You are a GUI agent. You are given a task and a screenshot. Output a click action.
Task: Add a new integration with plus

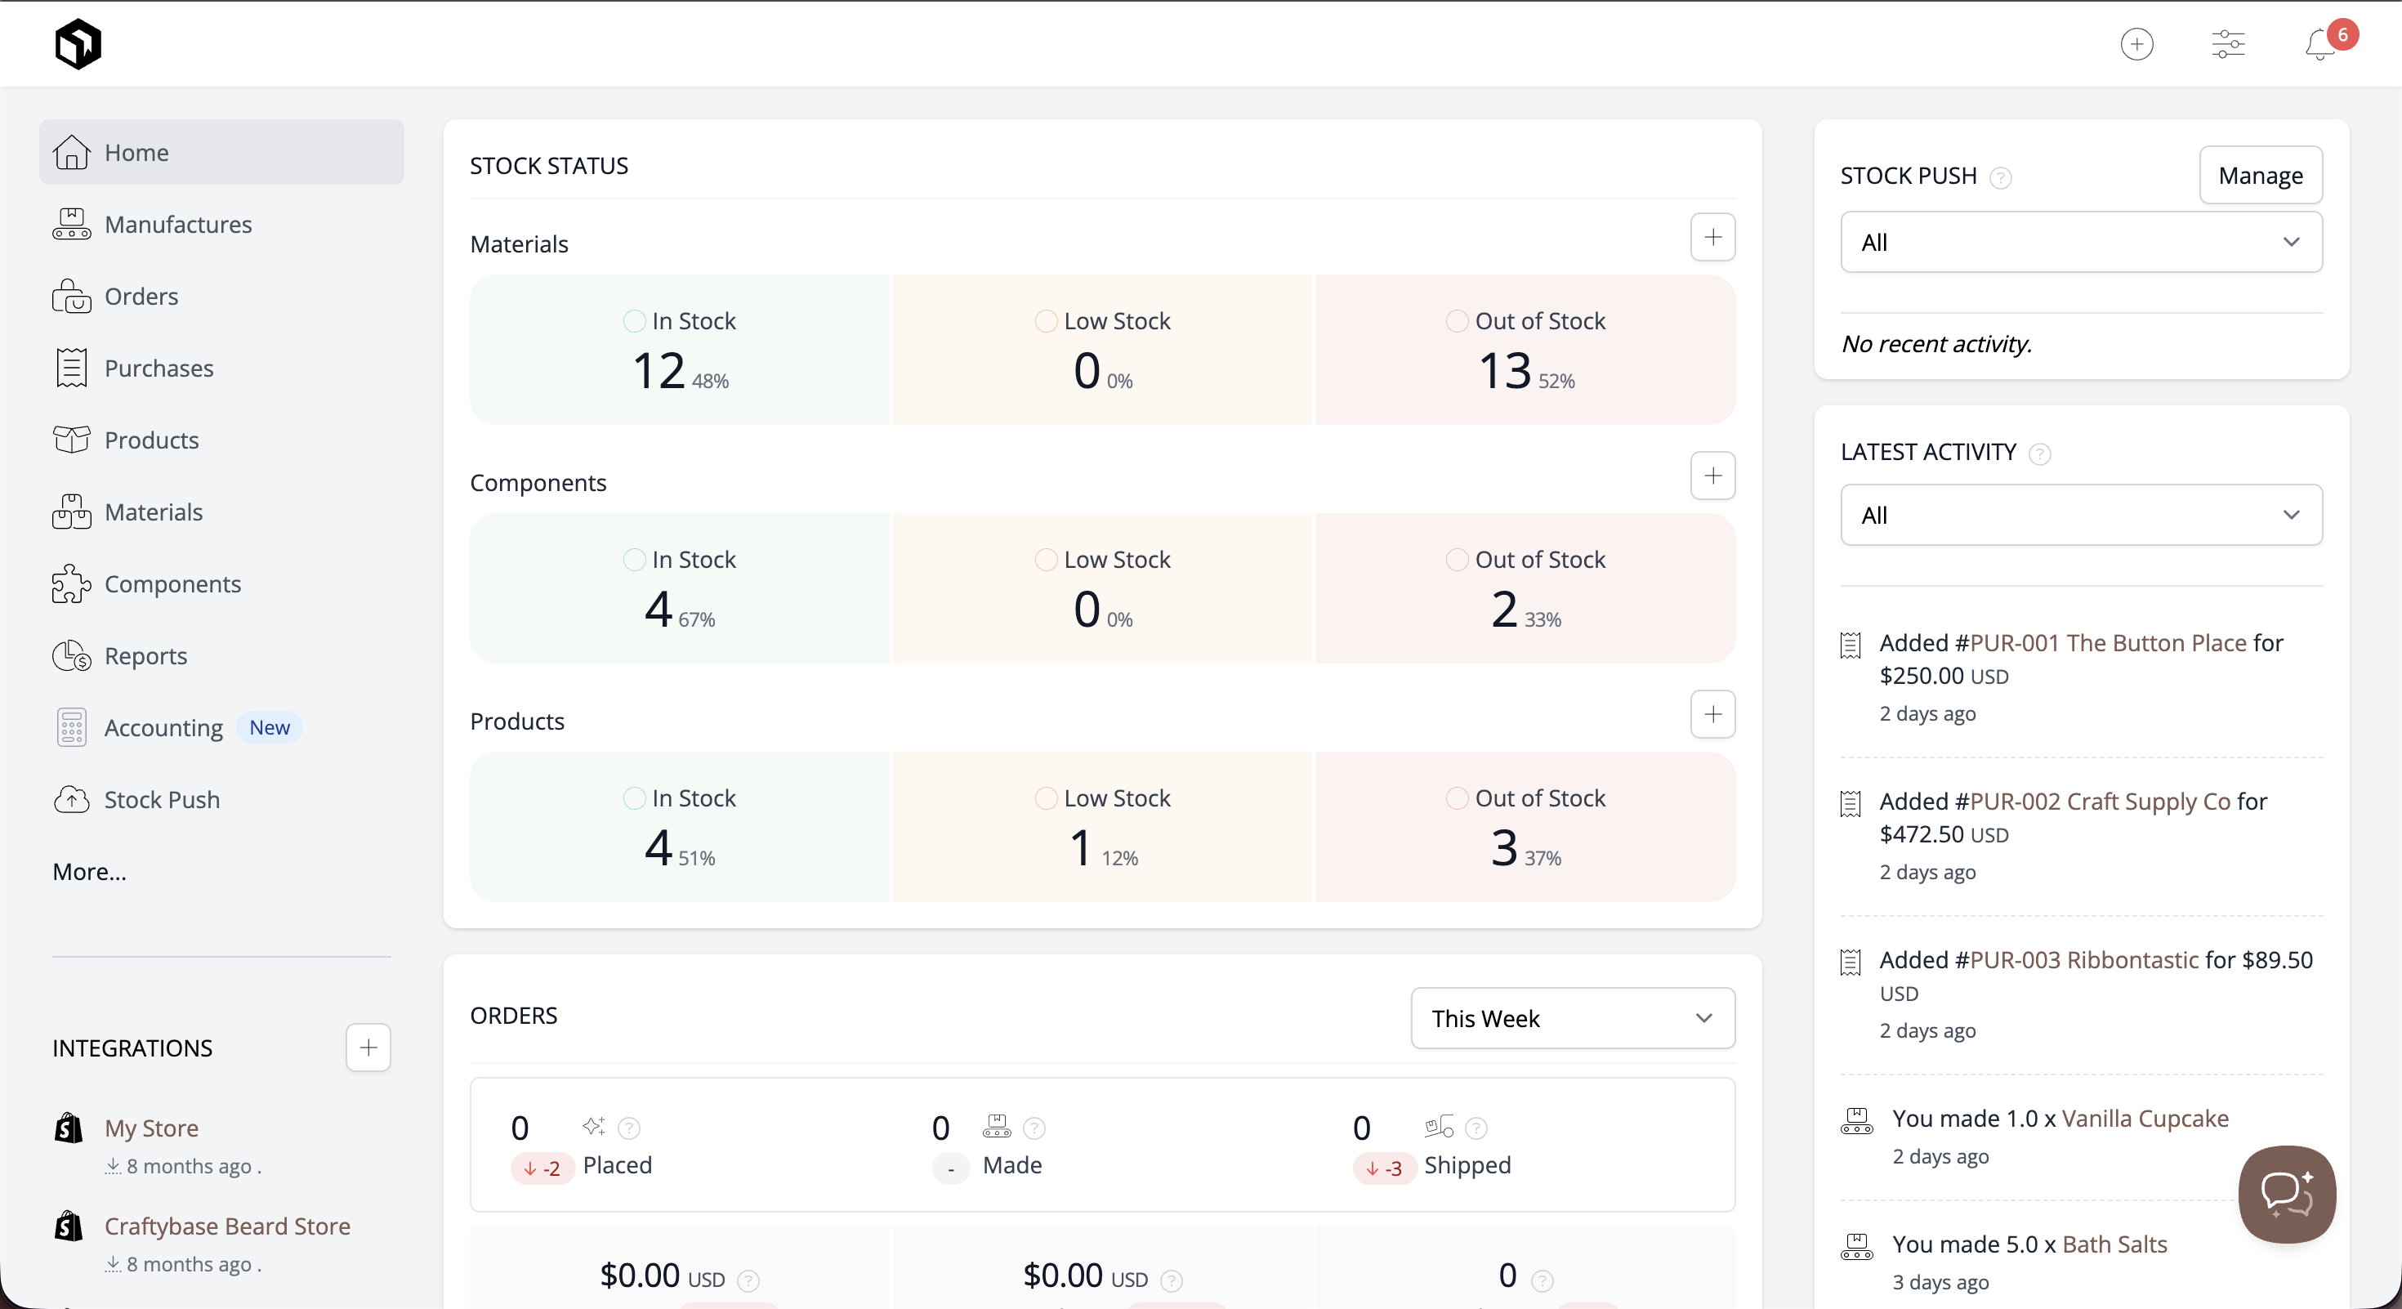pyautogui.click(x=368, y=1047)
